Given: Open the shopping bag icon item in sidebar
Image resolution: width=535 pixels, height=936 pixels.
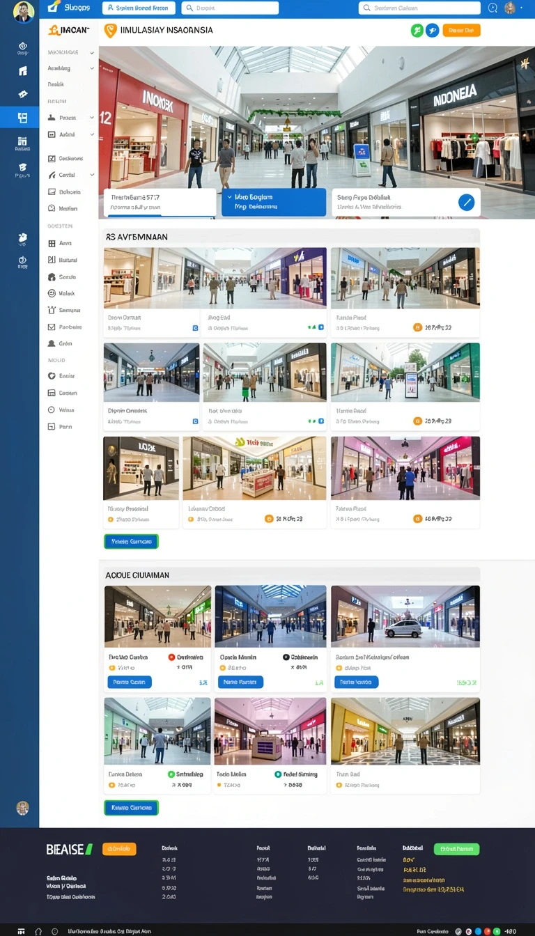Looking at the screenshot, I should [63, 311].
